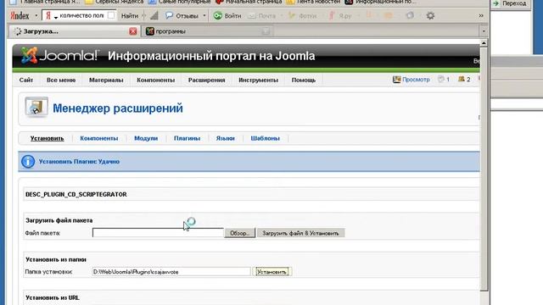Click the Просмотр link
This screenshot has height=305, width=543.
(x=416, y=80)
